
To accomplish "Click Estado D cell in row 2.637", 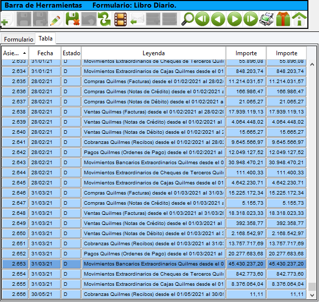I will click(x=71, y=101).
